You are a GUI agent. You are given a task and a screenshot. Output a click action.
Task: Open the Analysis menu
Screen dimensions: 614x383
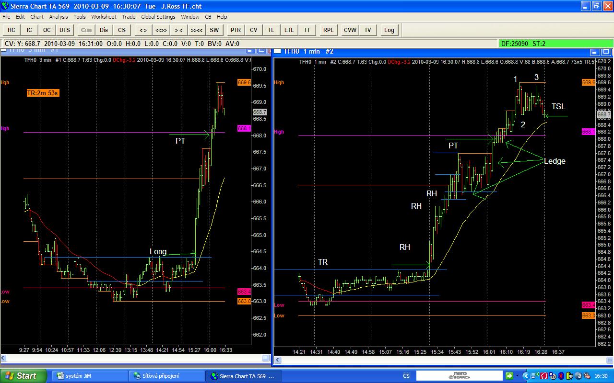pyautogui.click(x=59, y=17)
